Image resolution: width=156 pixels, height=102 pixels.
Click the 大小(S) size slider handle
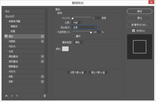[x=73, y=18]
